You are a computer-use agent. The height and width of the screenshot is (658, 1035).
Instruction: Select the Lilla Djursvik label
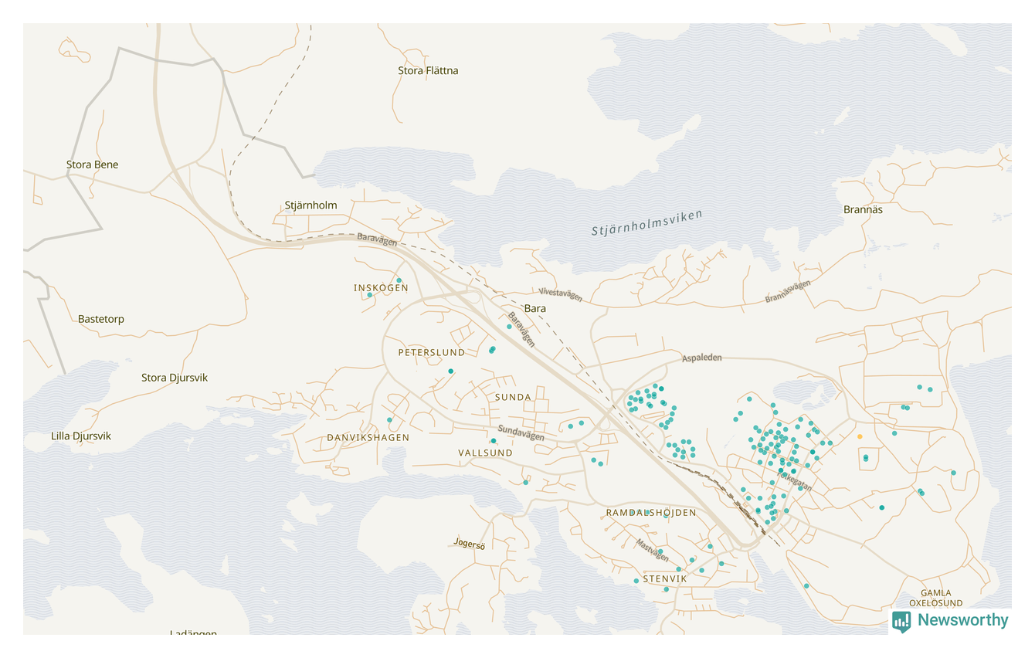point(81,436)
